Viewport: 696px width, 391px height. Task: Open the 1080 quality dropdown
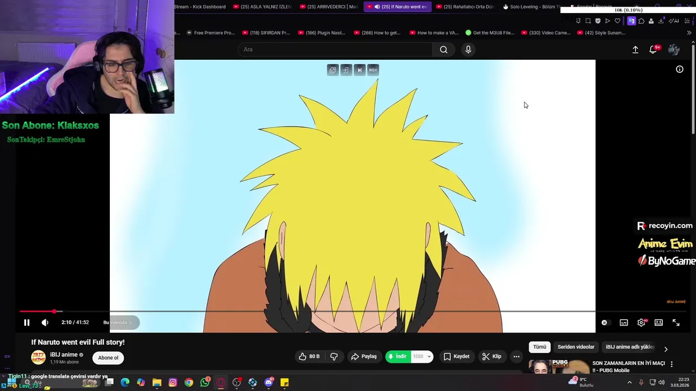click(x=421, y=357)
